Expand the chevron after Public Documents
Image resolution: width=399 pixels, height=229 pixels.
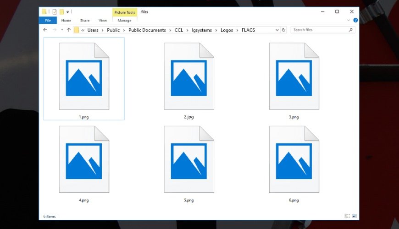[170, 30]
